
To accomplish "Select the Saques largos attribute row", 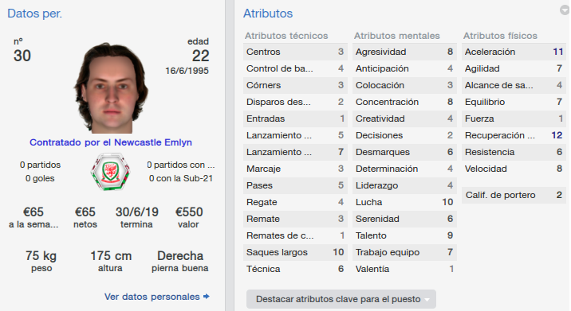I will (x=295, y=252).
